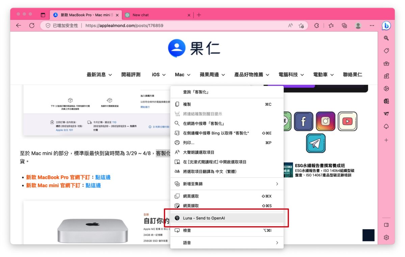Open the extensions puzzle icon
Image resolution: width=405 pixels, height=257 pixels.
click(x=316, y=25)
